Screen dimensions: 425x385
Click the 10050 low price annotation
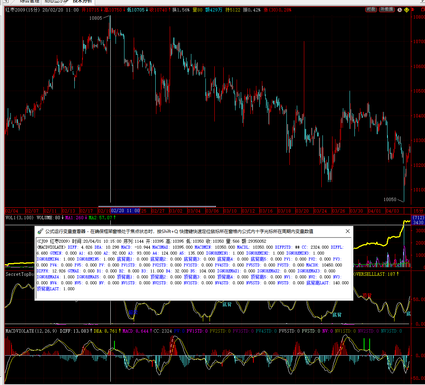(x=390, y=200)
